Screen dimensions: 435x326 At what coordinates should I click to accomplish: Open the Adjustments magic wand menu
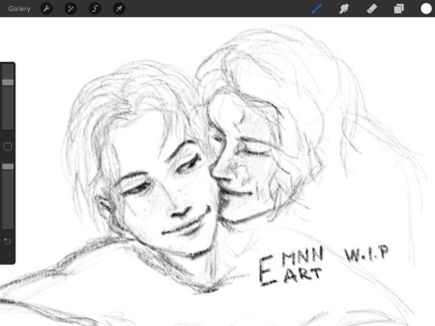point(71,8)
